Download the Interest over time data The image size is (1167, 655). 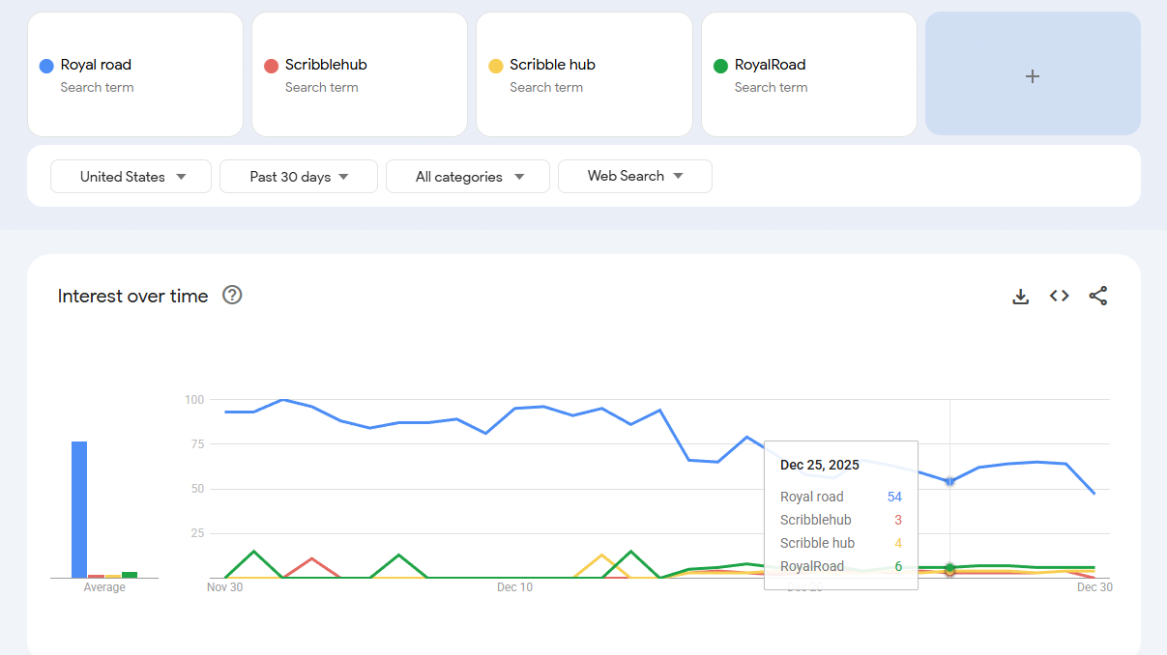1020,297
